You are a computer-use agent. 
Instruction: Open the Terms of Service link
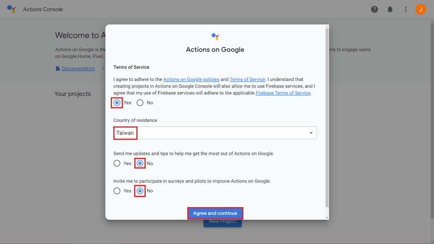(x=247, y=79)
